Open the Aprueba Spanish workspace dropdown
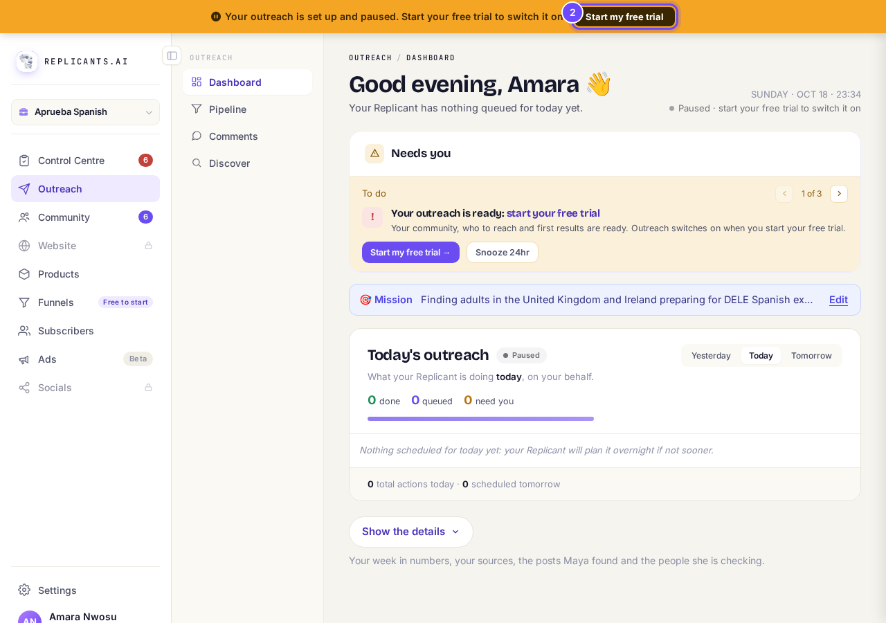 (85, 112)
